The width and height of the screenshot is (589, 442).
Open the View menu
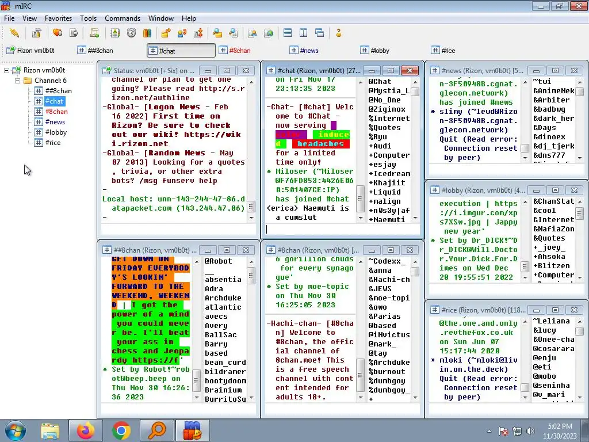(x=29, y=18)
